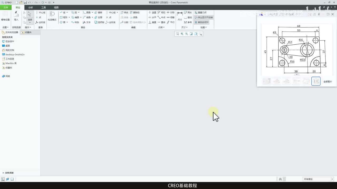Expand the Circle (圆) dropdown arrow

point(67,22)
